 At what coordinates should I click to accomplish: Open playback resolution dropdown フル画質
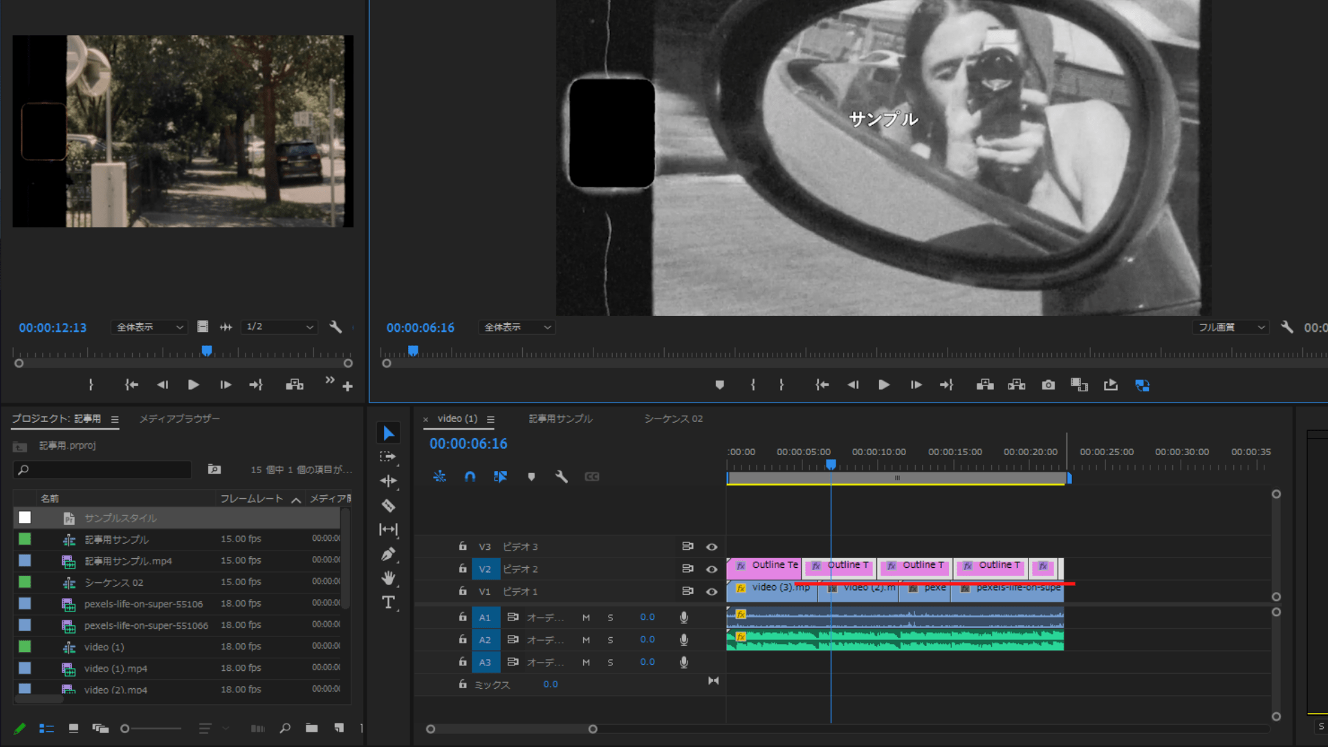point(1230,327)
